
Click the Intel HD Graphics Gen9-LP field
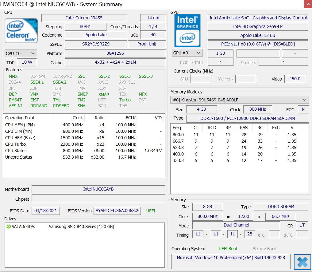(258, 26)
